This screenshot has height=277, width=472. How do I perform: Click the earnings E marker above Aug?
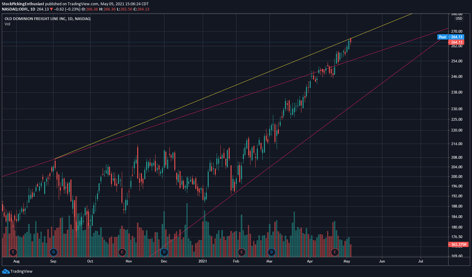click(x=13, y=252)
